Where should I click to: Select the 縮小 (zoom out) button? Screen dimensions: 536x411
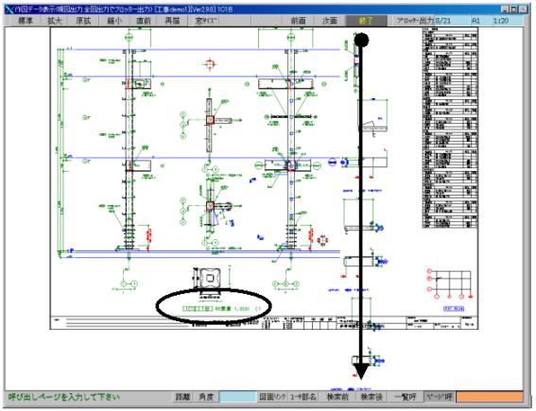click(x=114, y=21)
